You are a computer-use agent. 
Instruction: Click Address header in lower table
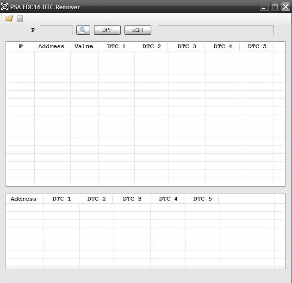point(24,199)
